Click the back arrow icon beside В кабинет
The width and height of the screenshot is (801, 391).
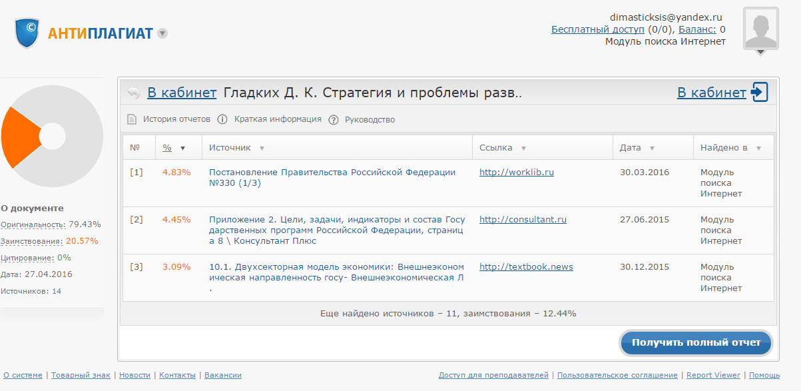click(134, 93)
